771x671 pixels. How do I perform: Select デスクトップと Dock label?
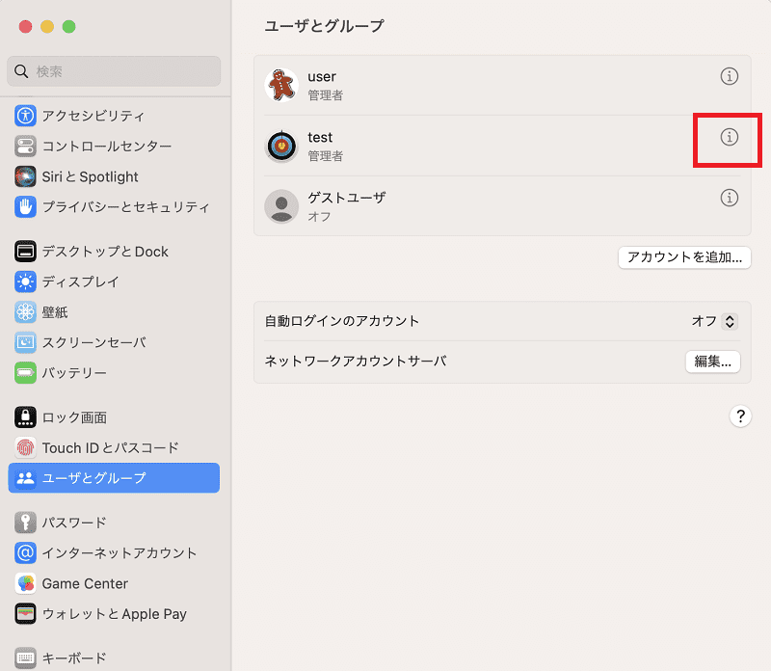[x=105, y=252]
